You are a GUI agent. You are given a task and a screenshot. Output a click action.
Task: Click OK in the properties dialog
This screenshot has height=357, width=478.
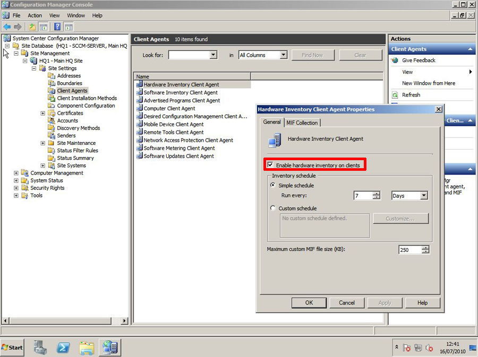309,302
